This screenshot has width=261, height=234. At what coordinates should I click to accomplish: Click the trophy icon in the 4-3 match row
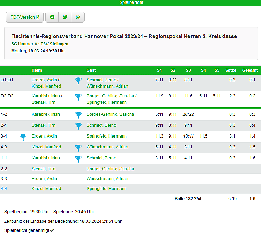tap(78, 147)
